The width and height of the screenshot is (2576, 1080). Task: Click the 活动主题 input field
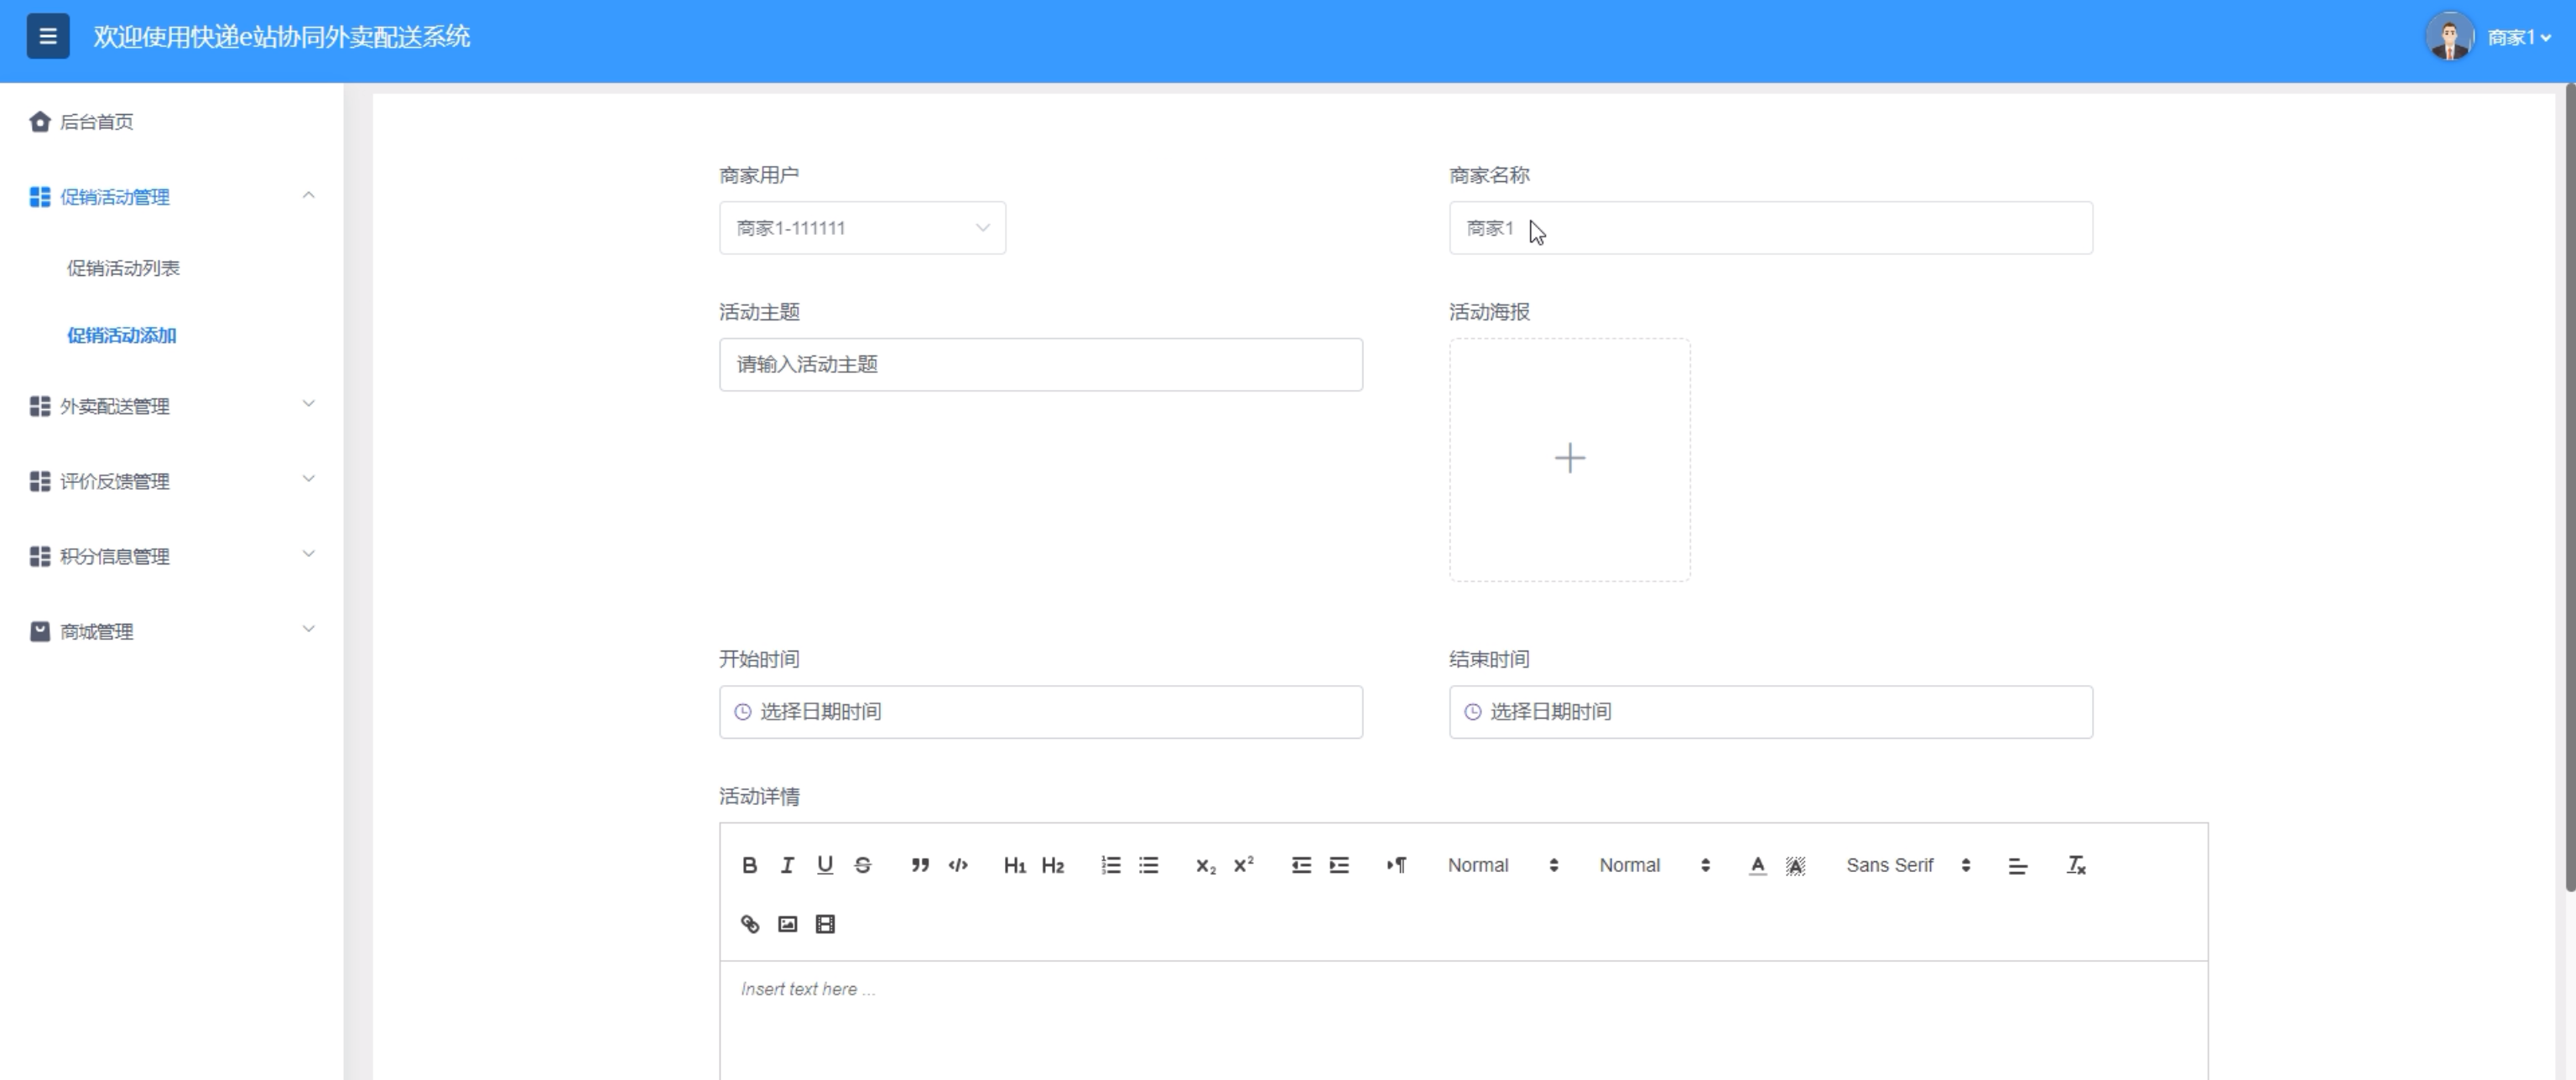coord(1040,365)
